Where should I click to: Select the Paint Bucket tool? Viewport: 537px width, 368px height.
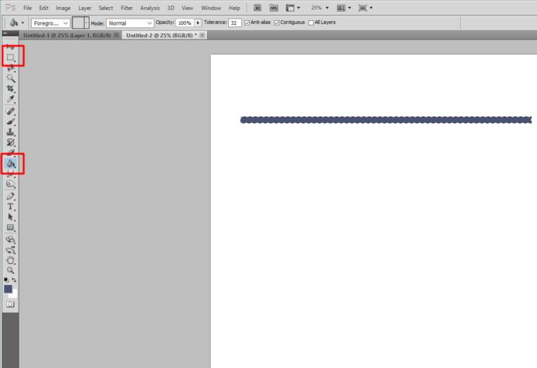tap(11, 164)
